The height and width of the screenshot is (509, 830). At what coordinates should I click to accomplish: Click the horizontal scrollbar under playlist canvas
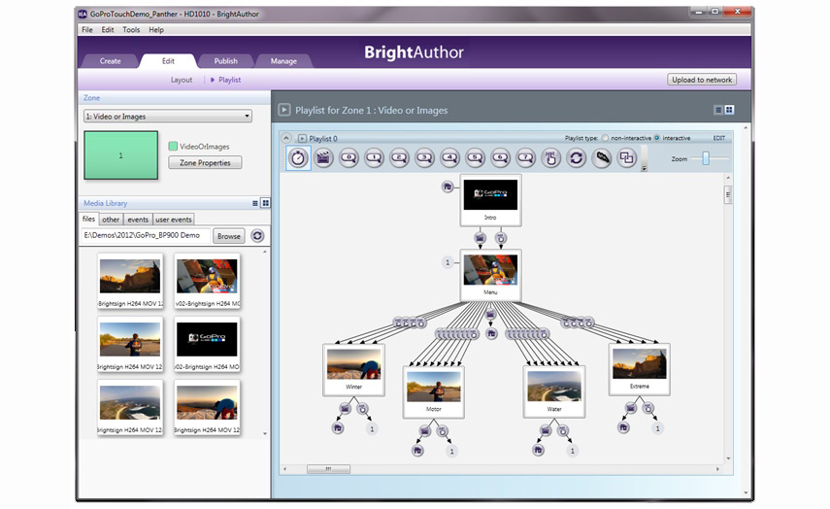328,469
